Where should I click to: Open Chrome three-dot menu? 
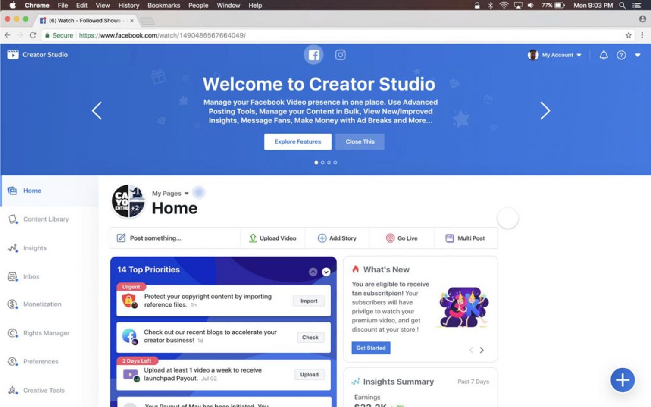[x=642, y=35]
